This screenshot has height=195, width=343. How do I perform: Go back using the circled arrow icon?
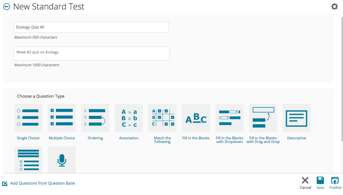click(7, 7)
